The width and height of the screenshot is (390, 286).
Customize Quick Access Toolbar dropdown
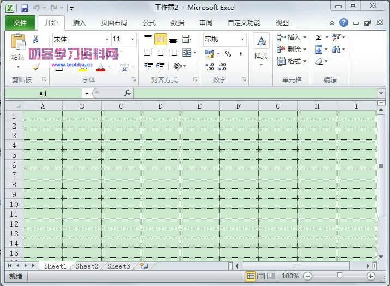72,9
